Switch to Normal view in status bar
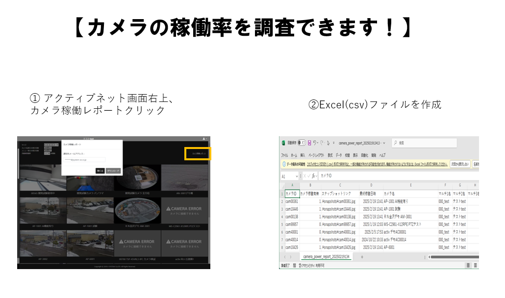Viewport: 505px width, 298px height. point(468,266)
